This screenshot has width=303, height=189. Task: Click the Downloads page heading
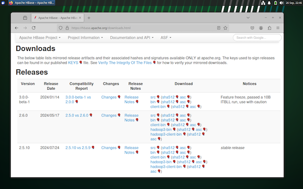[x=35, y=48]
